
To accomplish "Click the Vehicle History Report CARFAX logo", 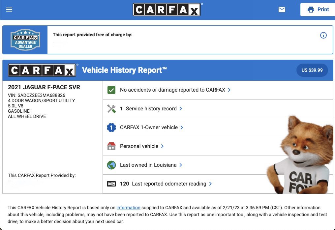I will coord(42,70).
